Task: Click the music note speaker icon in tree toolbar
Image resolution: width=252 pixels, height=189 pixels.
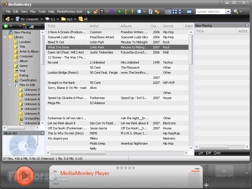Action: coord(31,26)
